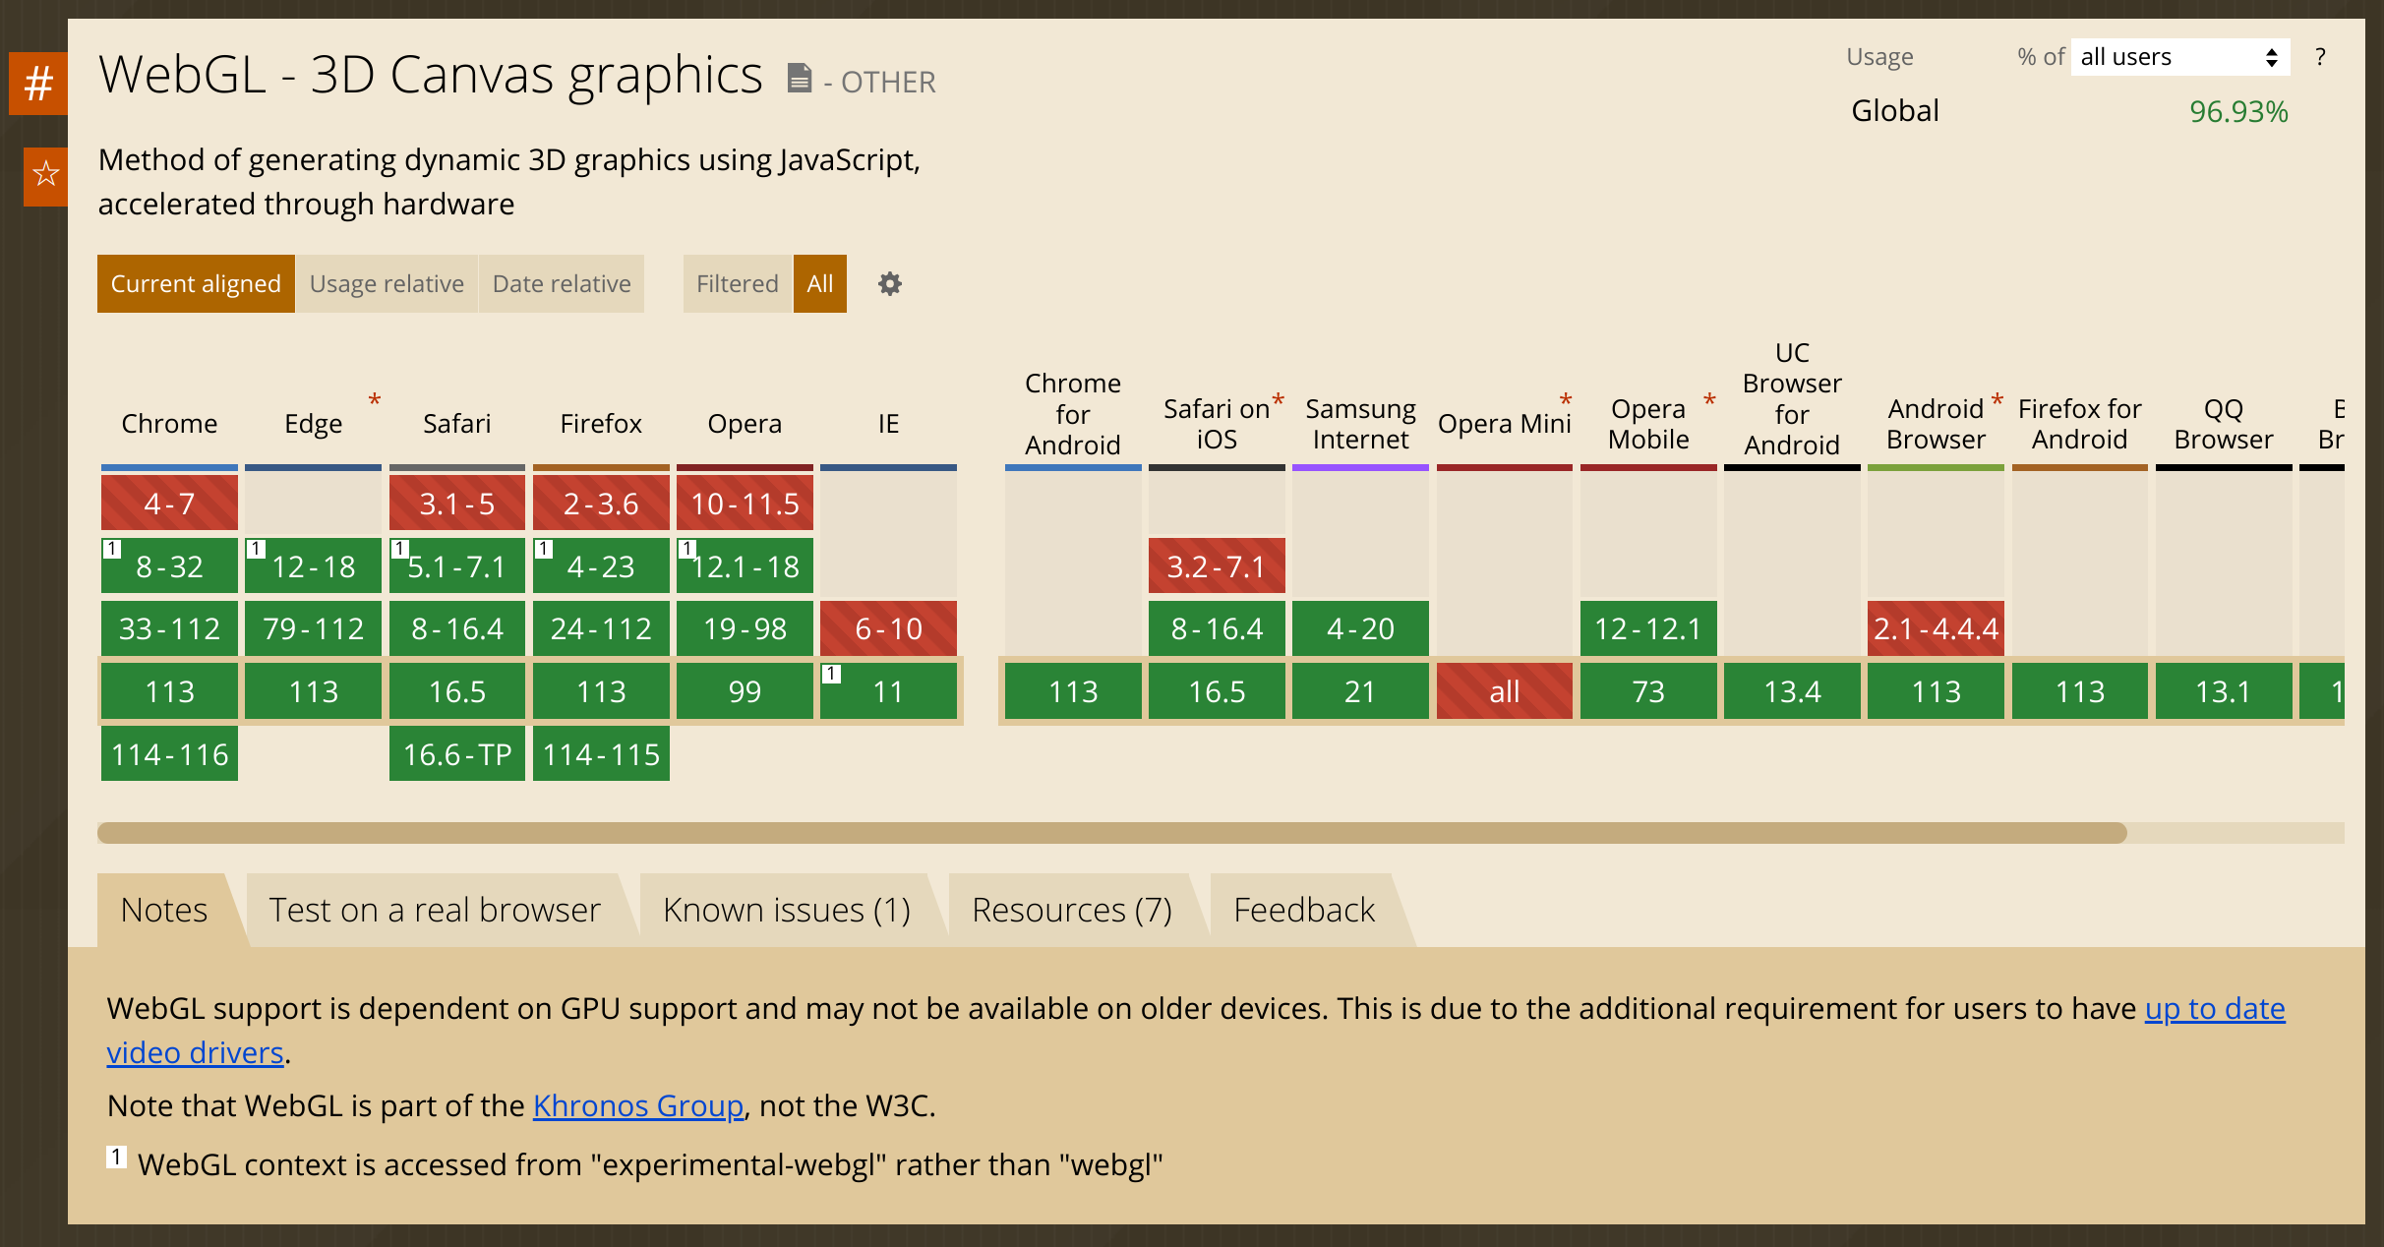Click Safari 3.1-5 cell
The height and width of the screenshot is (1247, 2384).
(457, 504)
